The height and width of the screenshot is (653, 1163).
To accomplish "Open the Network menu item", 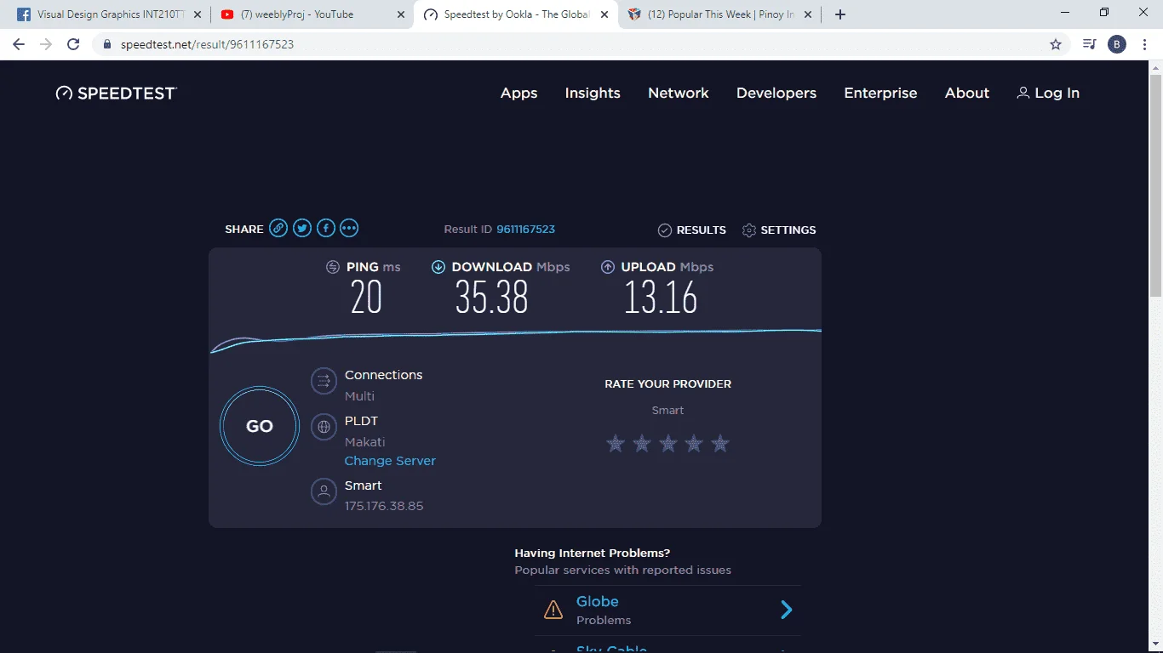I will (679, 94).
